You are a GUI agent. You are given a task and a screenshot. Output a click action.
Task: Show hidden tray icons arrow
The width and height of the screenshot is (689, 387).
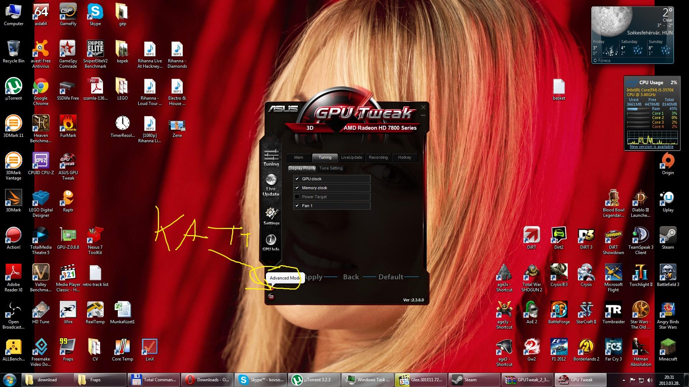tap(624, 380)
